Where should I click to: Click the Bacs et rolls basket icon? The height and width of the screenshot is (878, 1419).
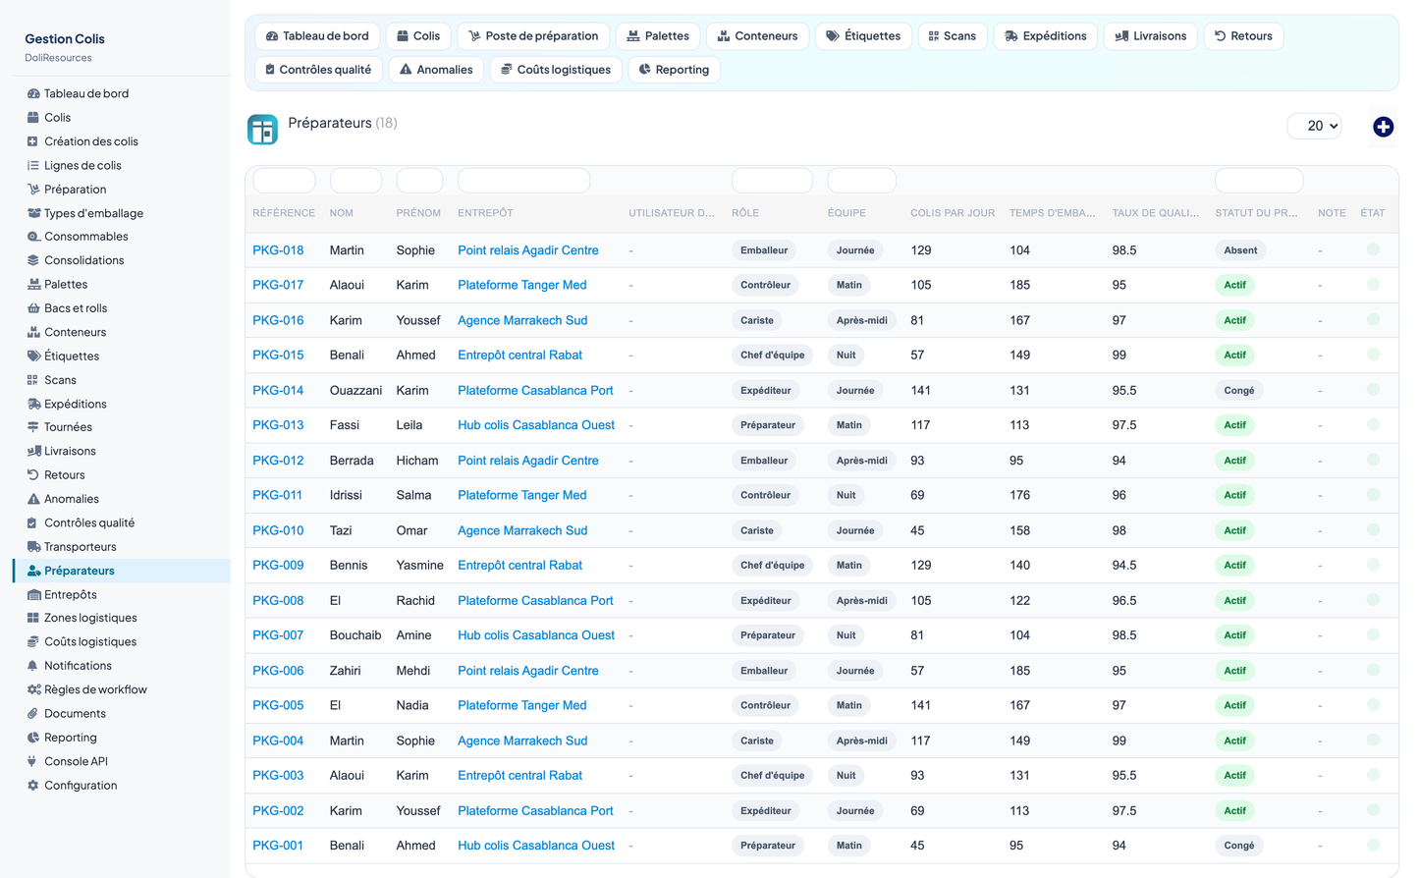tap(33, 308)
